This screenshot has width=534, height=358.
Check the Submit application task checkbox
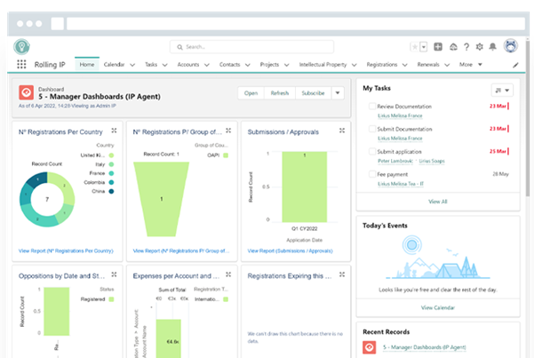click(x=372, y=151)
